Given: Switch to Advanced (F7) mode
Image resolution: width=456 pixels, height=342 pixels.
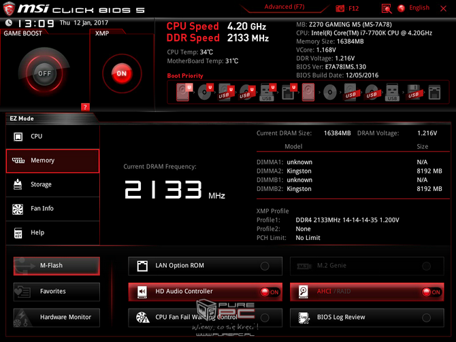Looking at the screenshot, I should pyautogui.click(x=284, y=7).
